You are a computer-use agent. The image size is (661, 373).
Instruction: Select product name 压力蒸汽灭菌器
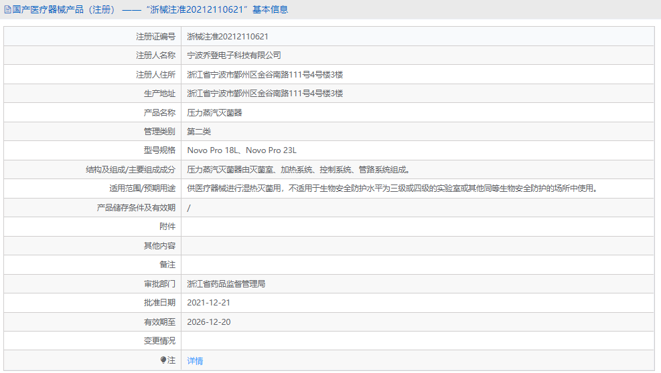(214, 112)
